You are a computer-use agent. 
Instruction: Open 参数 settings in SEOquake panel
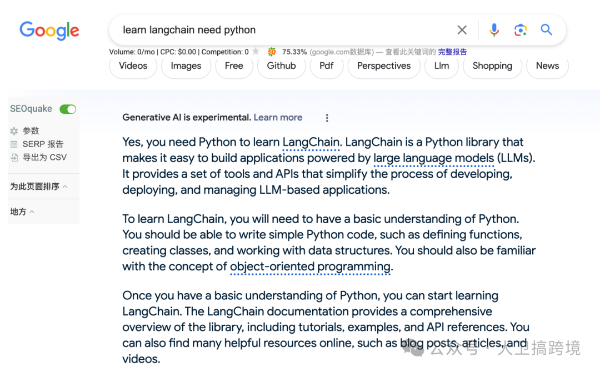pyautogui.click(x=31, y=131)
